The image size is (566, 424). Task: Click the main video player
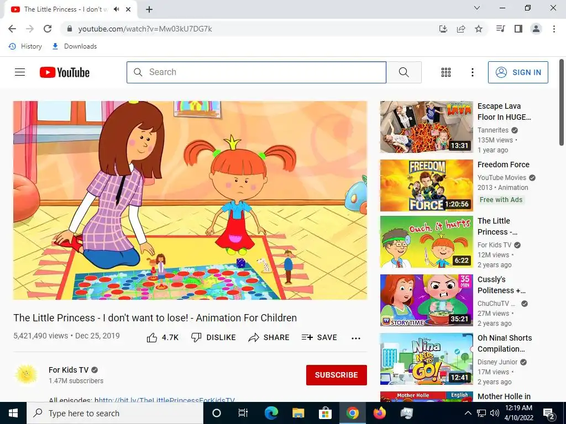[190, 200]
